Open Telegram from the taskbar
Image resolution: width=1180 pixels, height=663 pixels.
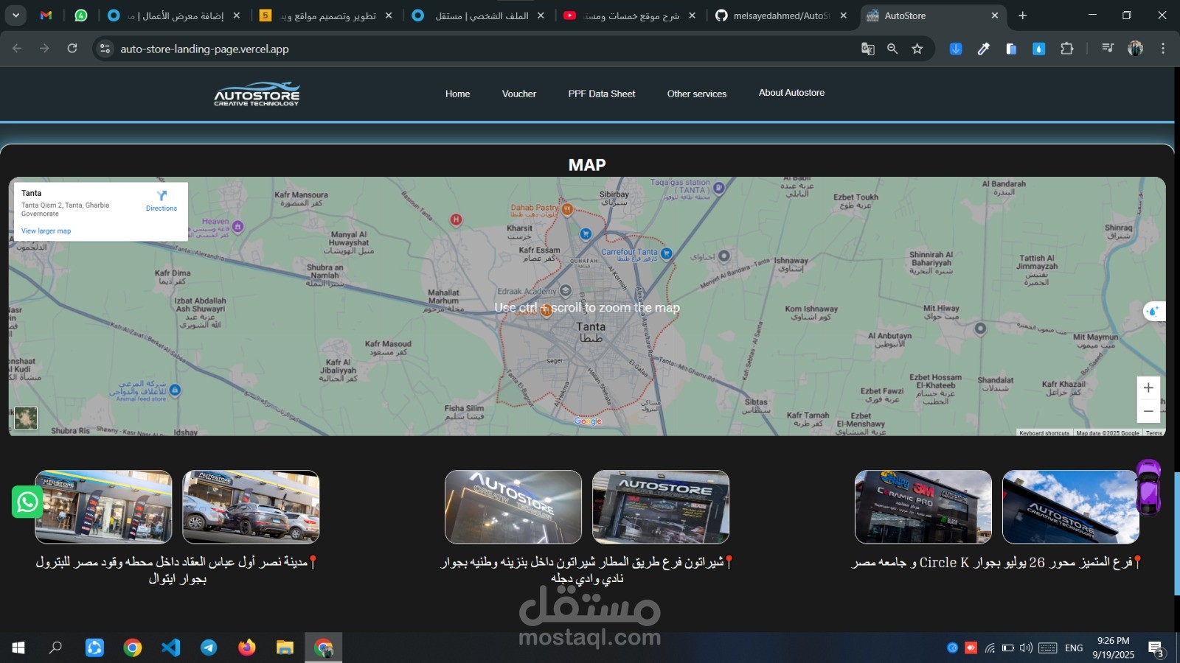pos(209,648)
